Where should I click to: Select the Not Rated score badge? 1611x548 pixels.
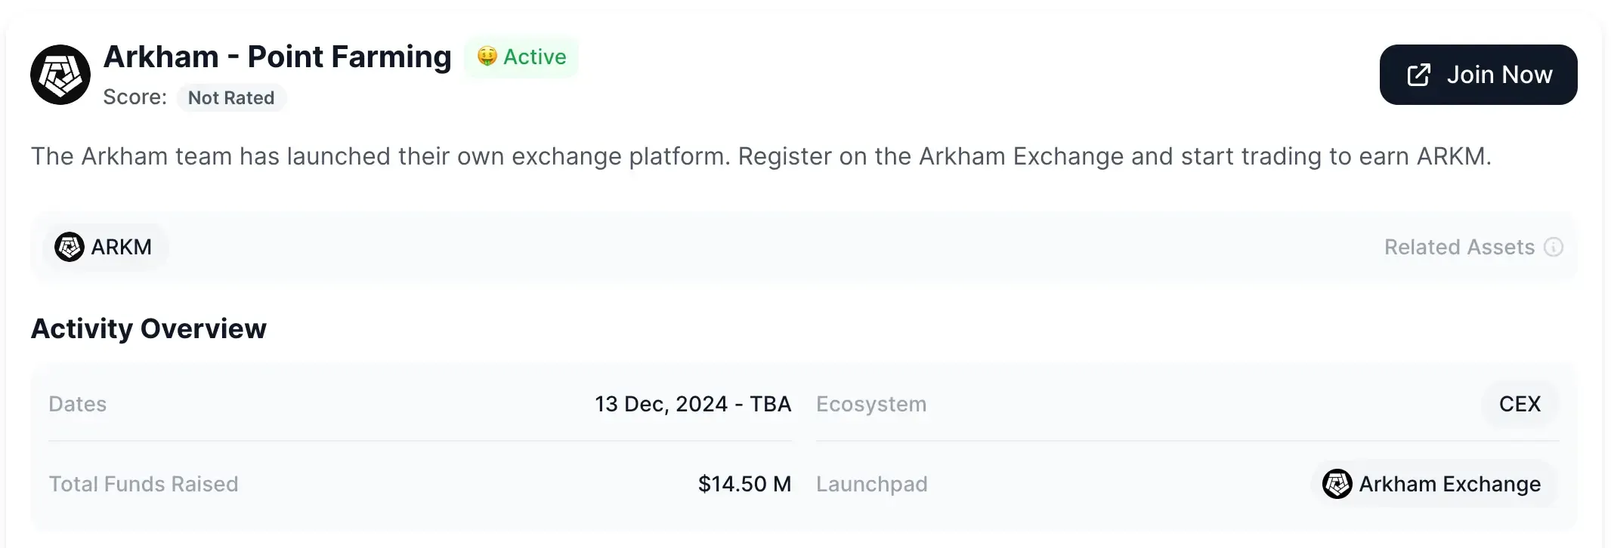point(231,97)
